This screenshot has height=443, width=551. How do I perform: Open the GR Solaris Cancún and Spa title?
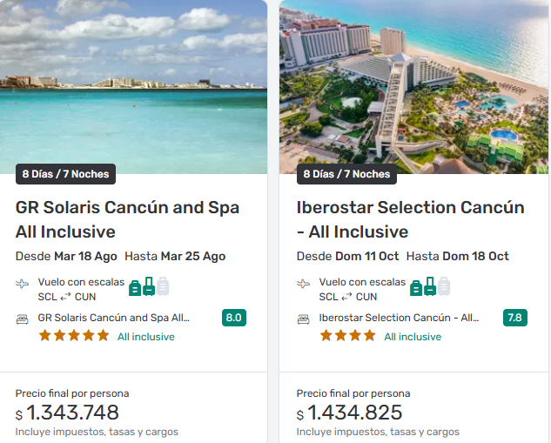point(127,219)
